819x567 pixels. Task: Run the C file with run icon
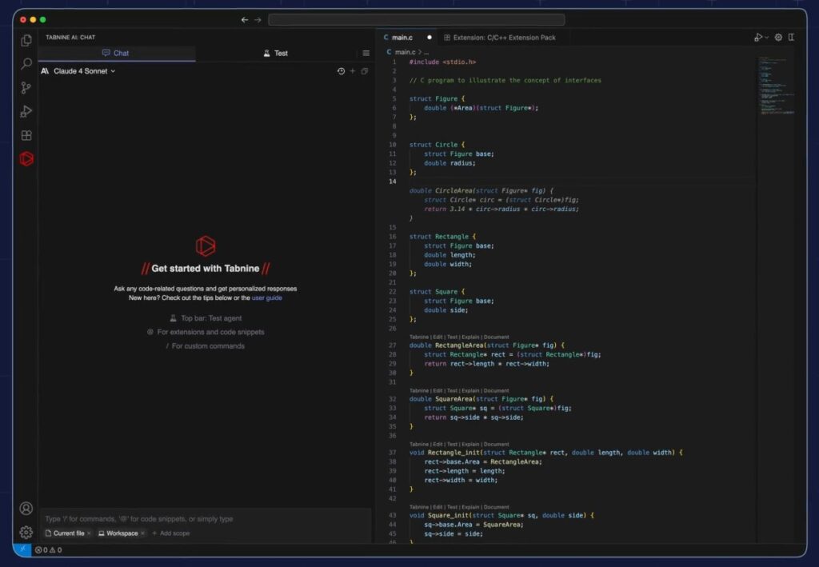pyautogui.click(x=758, y=37)
